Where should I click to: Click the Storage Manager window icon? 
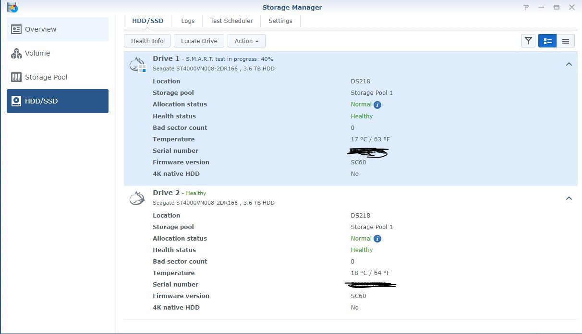coord(12,7)
